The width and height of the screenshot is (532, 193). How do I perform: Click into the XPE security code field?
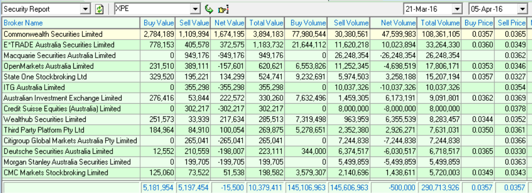point(153,9)
